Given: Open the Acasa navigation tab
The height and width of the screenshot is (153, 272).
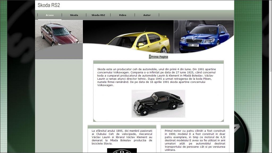Looking at the screenshot, I should pos(50,15).
